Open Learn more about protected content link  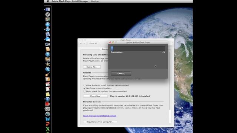tap(100, 116)
